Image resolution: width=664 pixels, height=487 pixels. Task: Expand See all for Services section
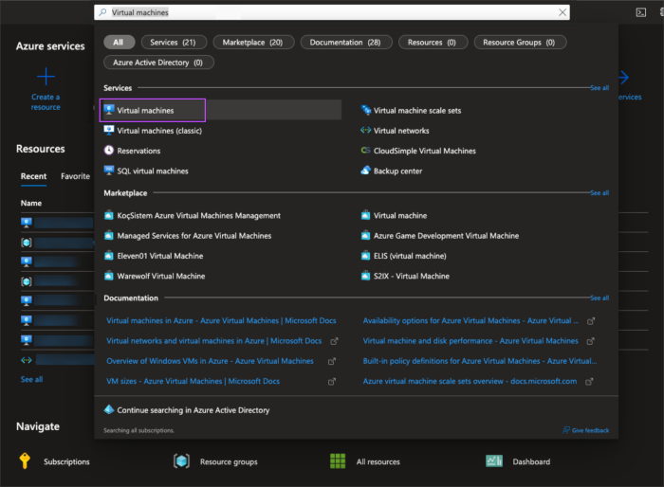[x=599, y=88]
